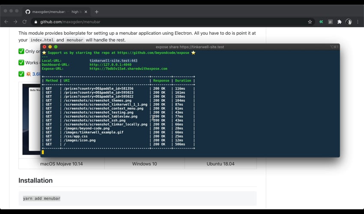Select the screenshot_ssh.png request

click(x=118, y=120)
